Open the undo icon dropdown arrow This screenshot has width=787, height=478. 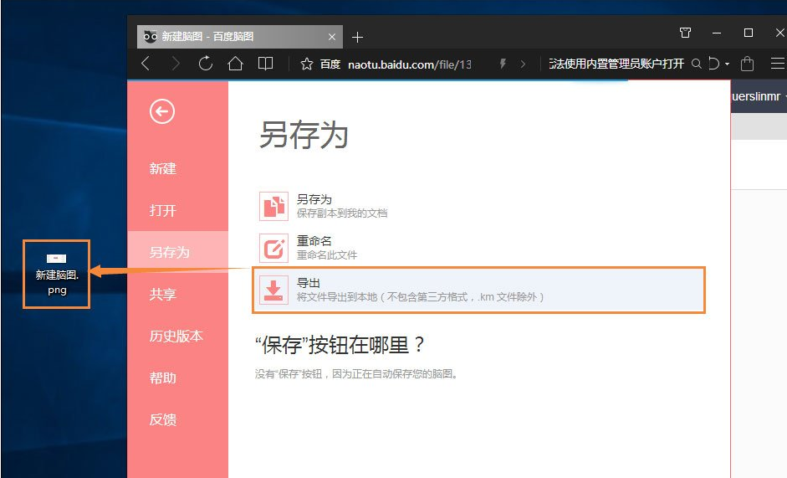tap(727, 64)
